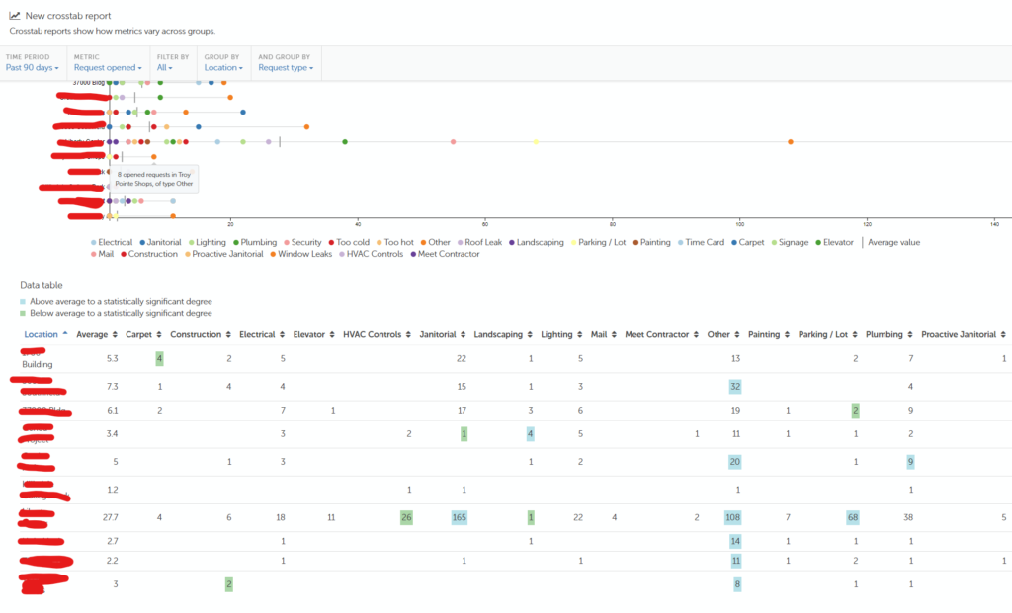Click sort arrows beside the Average column
Image resolution: width=1012 pixels, height=613 pixels.
(x=115, y=334)
